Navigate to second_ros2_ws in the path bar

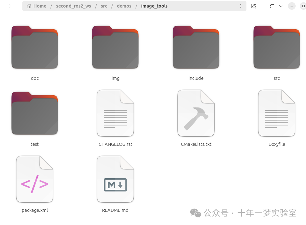click(73, 6)
